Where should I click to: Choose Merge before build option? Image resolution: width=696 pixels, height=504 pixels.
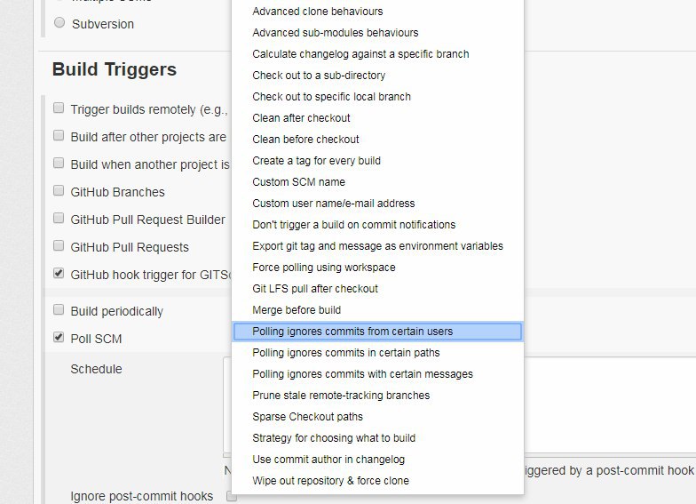click(297, 310)
